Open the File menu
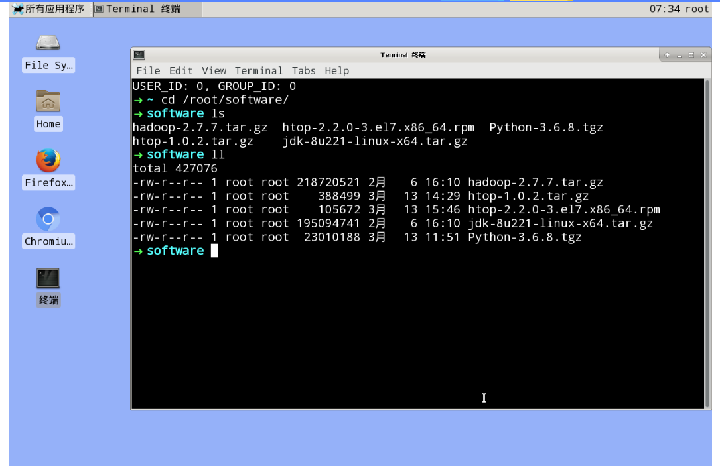Image resolution: width=720 pixels, height=466 pixels. tap(148, 71)
